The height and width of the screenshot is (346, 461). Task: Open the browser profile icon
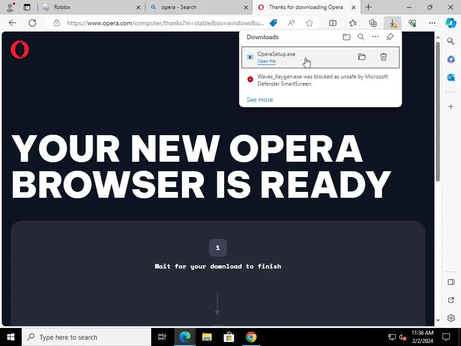tap(11, 7)
